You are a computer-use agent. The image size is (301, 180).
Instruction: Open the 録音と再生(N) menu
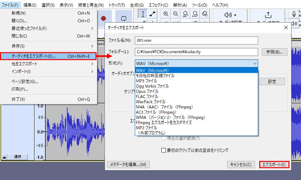pyautogui.click(x=91, y=5)
